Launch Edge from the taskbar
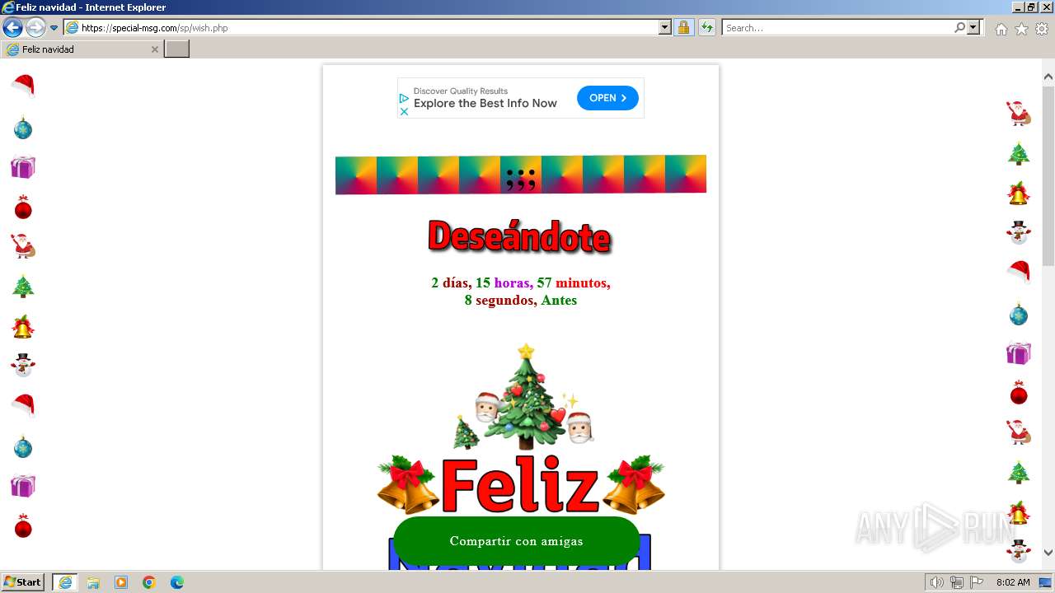Image resolution: width=1055 pixels, height=593 pixels. (x=177, y=582)
